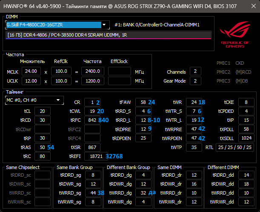Select the tCKE value 8
This screenshot has width=260, height=212.
pos(246,102)
